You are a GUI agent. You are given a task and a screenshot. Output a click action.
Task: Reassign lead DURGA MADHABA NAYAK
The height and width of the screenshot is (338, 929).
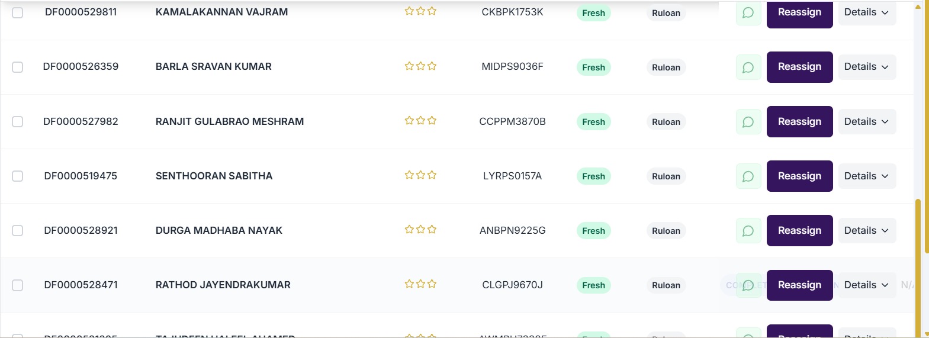click(799, 230)
